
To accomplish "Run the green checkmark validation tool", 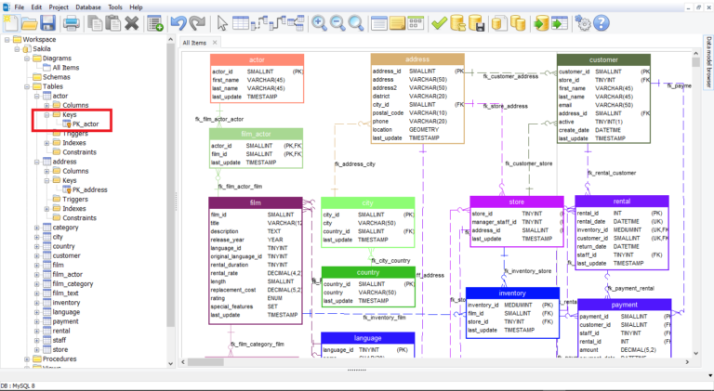I will (439, 22).
